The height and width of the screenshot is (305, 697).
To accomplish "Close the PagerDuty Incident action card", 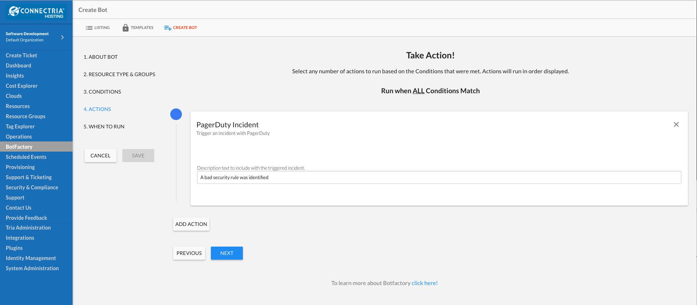I will 676,124.
